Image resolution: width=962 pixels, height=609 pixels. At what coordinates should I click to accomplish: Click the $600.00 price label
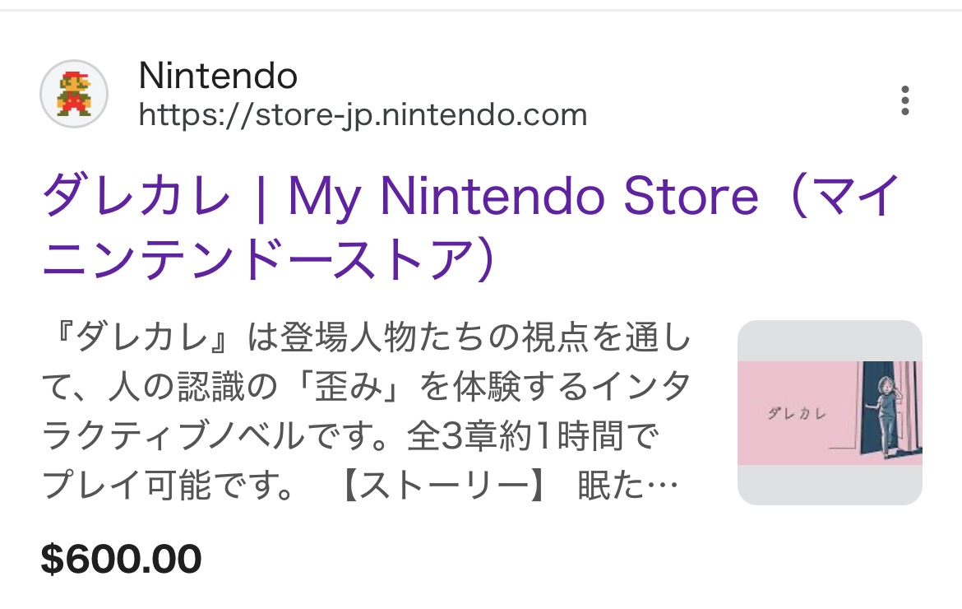[121, 560]
